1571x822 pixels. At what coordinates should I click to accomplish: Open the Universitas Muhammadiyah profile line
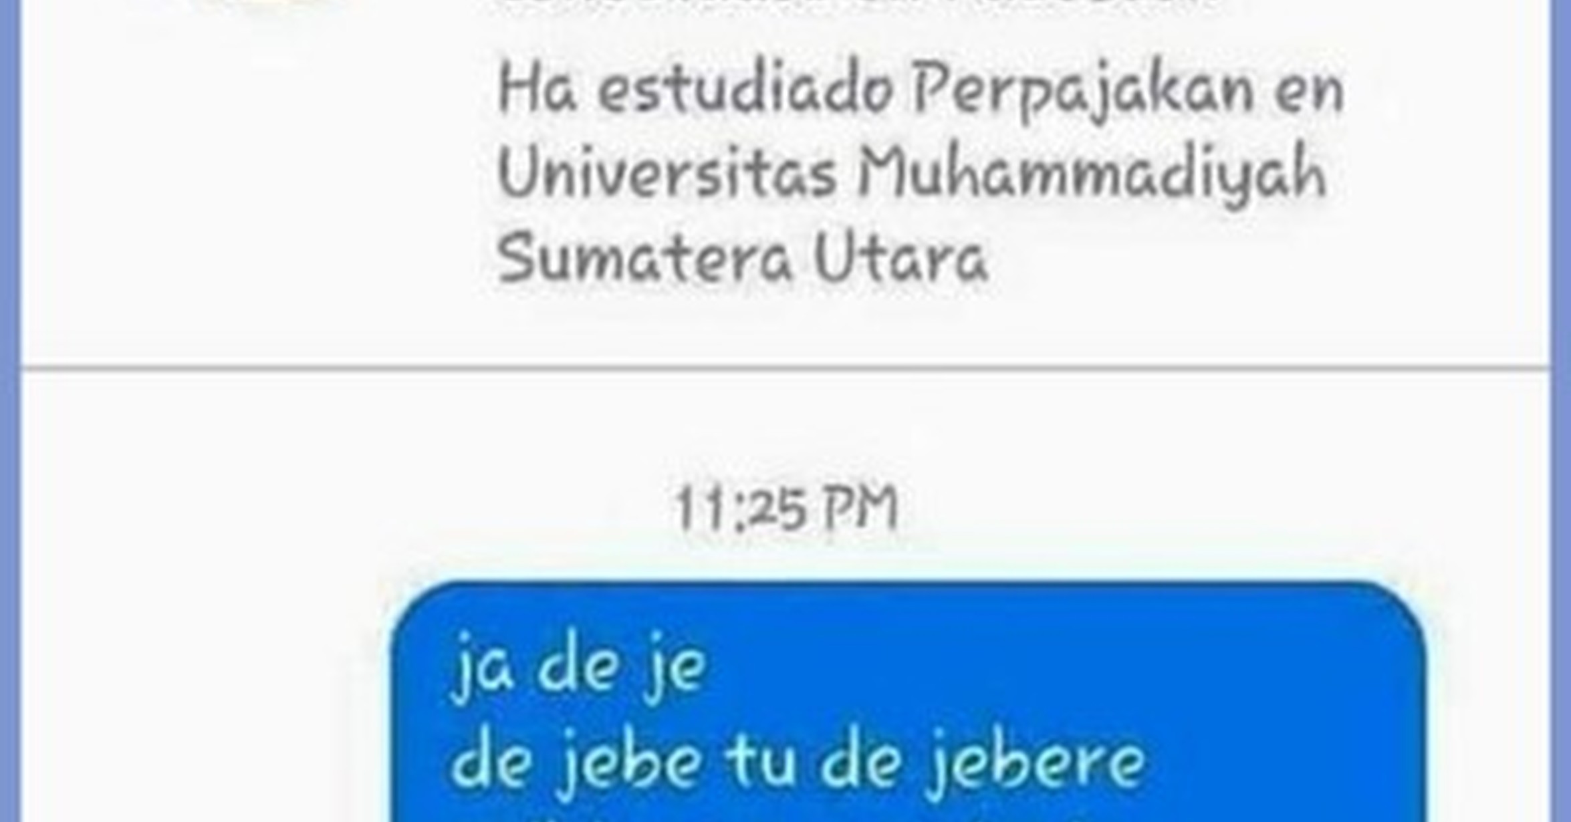[x=912, y=174]
